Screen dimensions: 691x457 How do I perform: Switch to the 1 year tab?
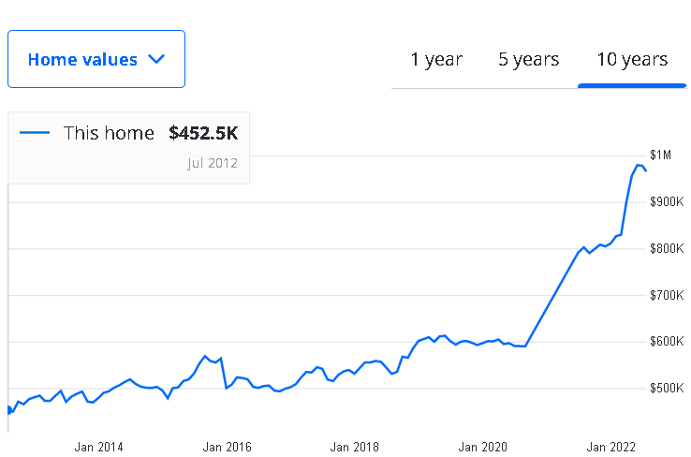coord(436,60)
